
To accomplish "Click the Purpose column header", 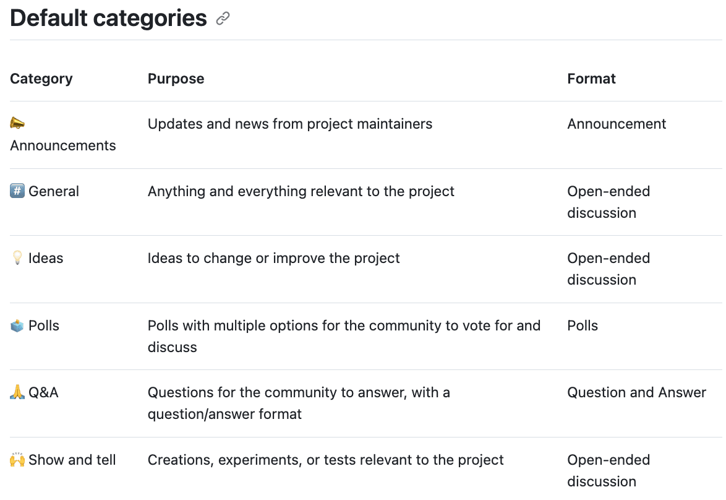I will coord(176,79).
